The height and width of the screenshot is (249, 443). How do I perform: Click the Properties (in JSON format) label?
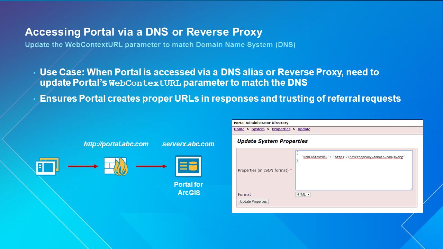click(265, 170)
